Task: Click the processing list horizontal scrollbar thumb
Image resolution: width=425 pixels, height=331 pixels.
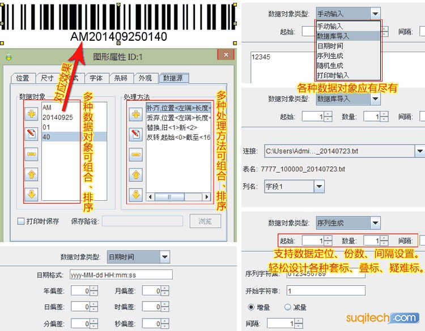Action: pyautogui.click(x=169, y=197)
